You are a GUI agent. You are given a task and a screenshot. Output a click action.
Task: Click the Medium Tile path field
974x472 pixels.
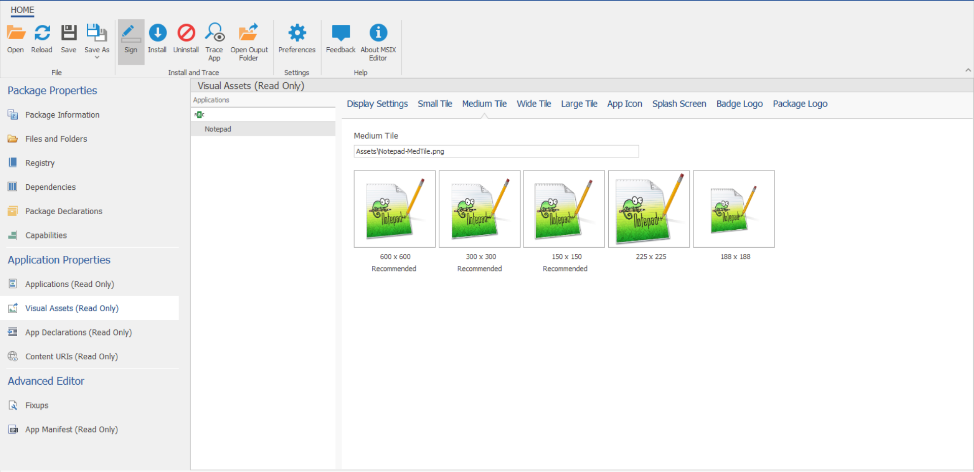coord(496,151)
